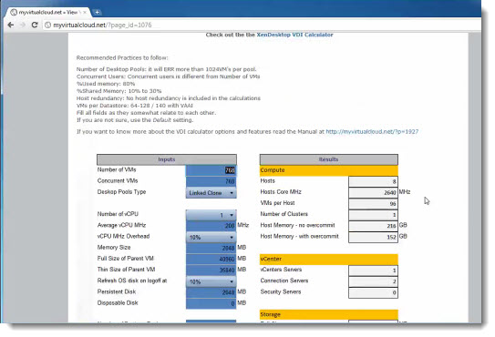Screen dimensions: 495x337
Task: Click the Persistent Disk input field
Action: click(211, 292)
